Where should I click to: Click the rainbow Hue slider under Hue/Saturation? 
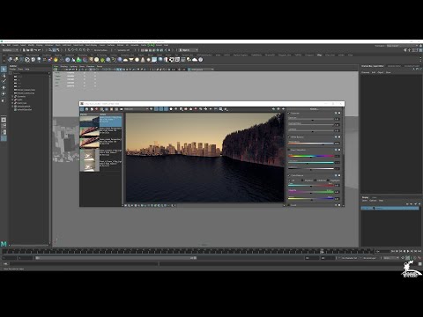[311, 156]
